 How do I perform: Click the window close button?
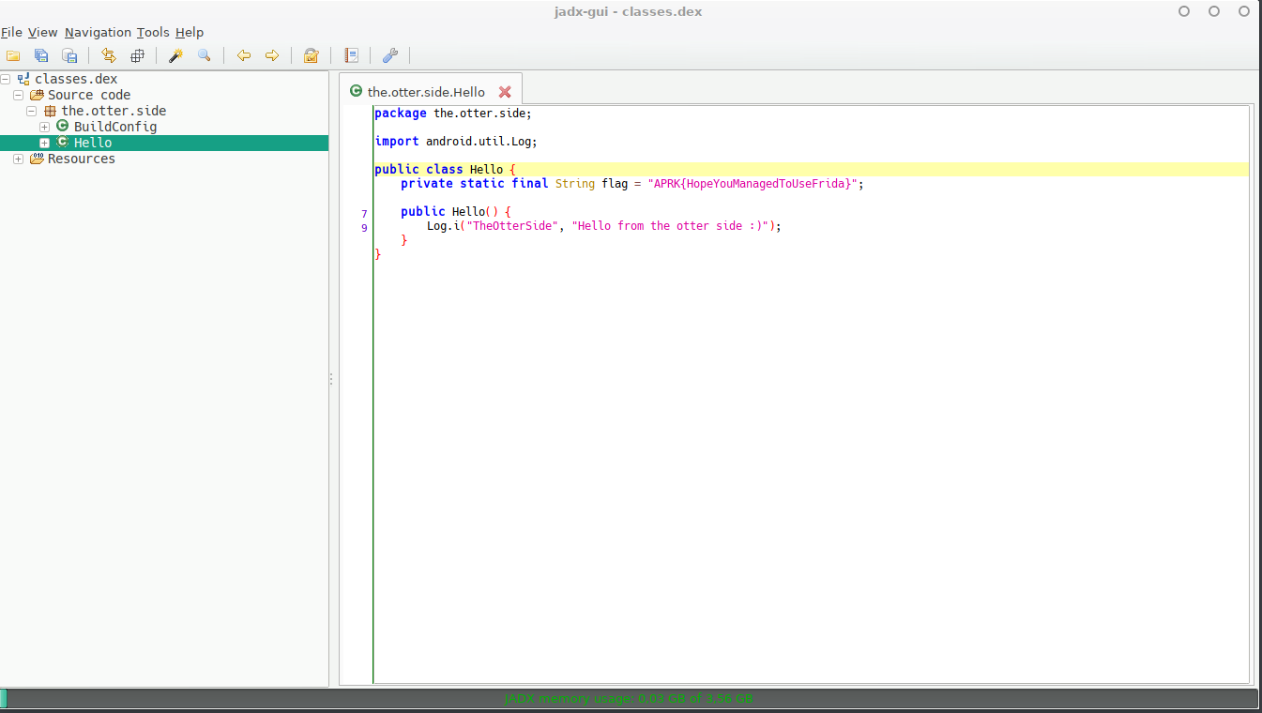click(1244, 11)
